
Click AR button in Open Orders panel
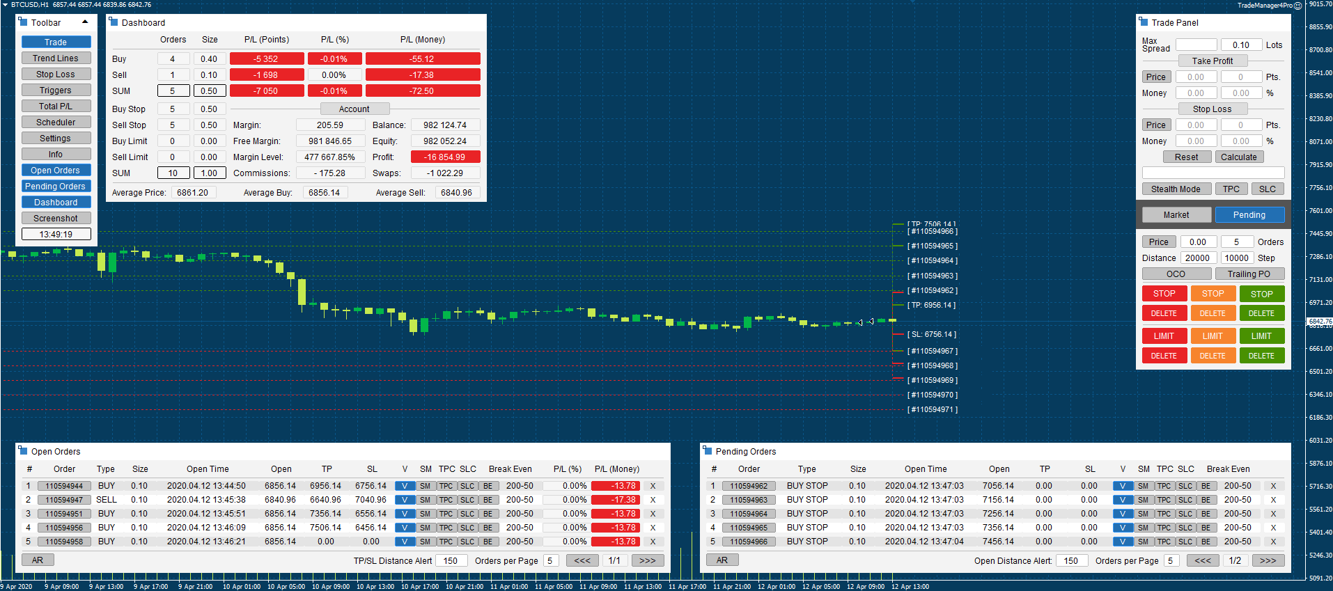38,560
